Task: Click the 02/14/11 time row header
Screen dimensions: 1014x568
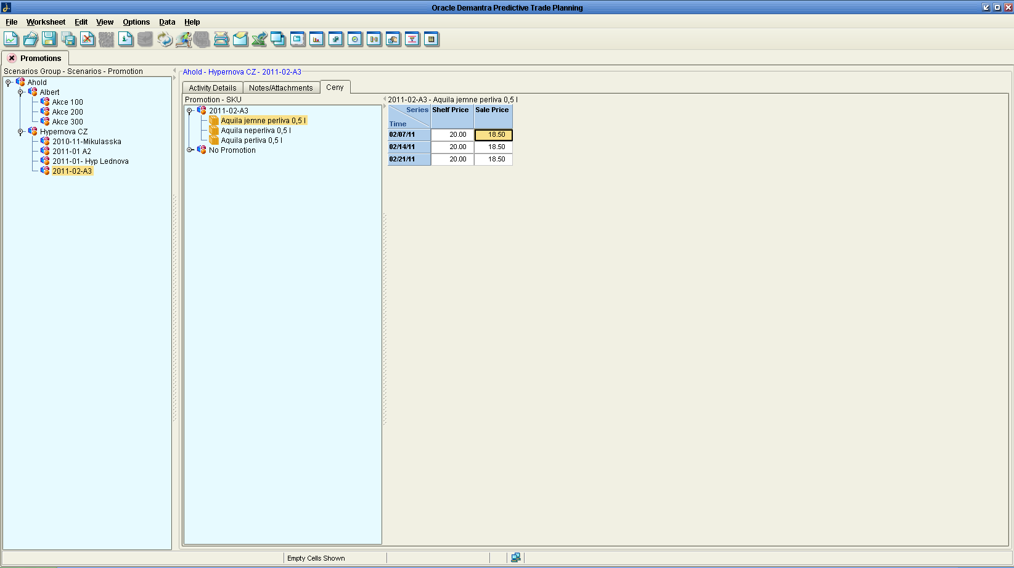Action: coord(409,147)
